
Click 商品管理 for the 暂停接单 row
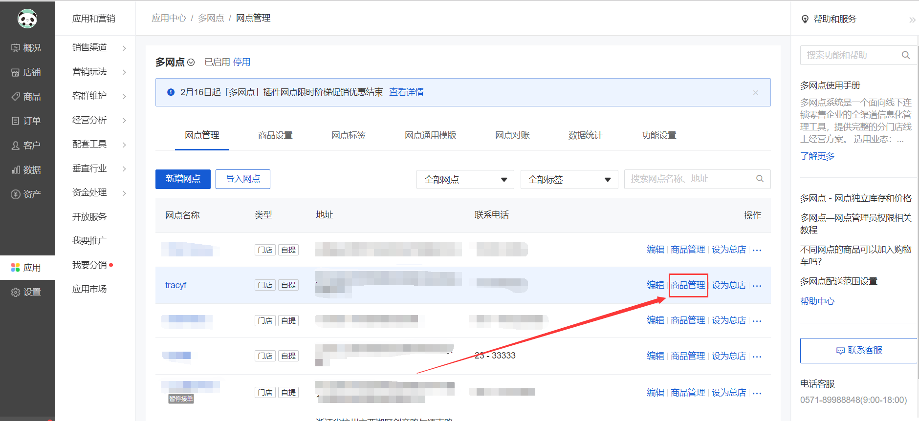click(x=688, y=393)
